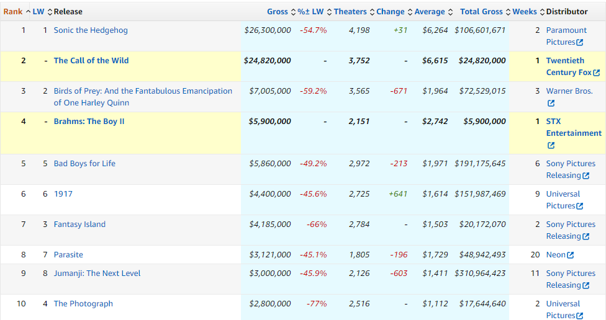The height and width of the screenshot is (320, 606).
Task: Click Warner Bros. distributor link
Action: click(569, 91)
